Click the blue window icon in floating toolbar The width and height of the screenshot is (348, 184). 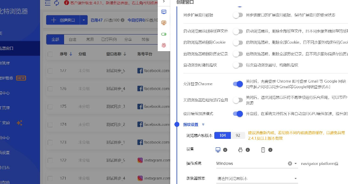(x=164, y=12)
